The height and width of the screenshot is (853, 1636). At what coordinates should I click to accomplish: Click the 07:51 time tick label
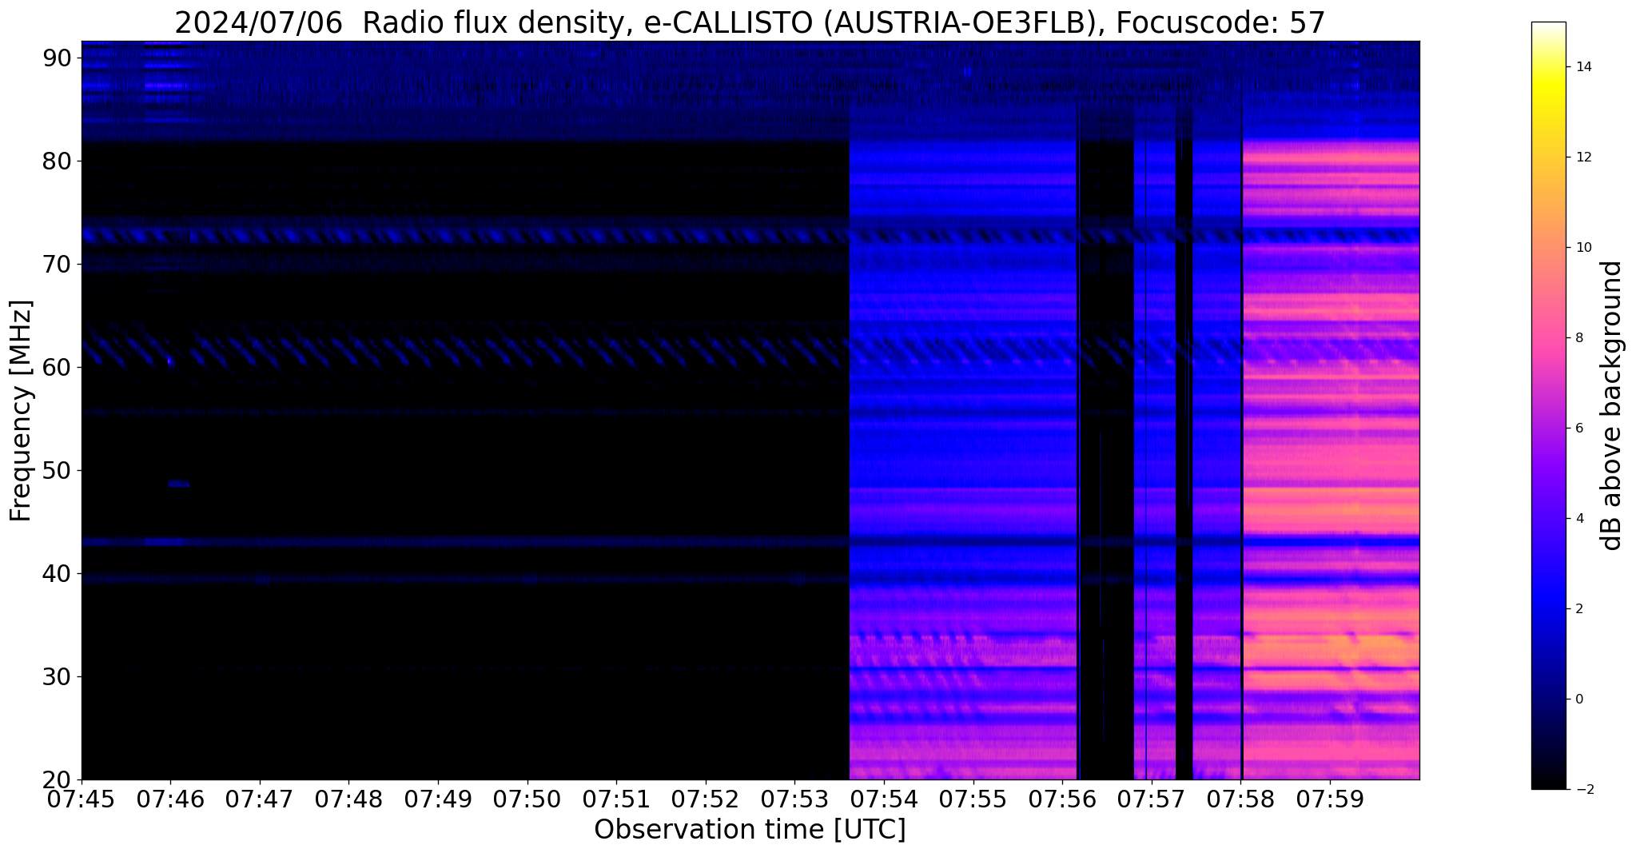[616, 799]
